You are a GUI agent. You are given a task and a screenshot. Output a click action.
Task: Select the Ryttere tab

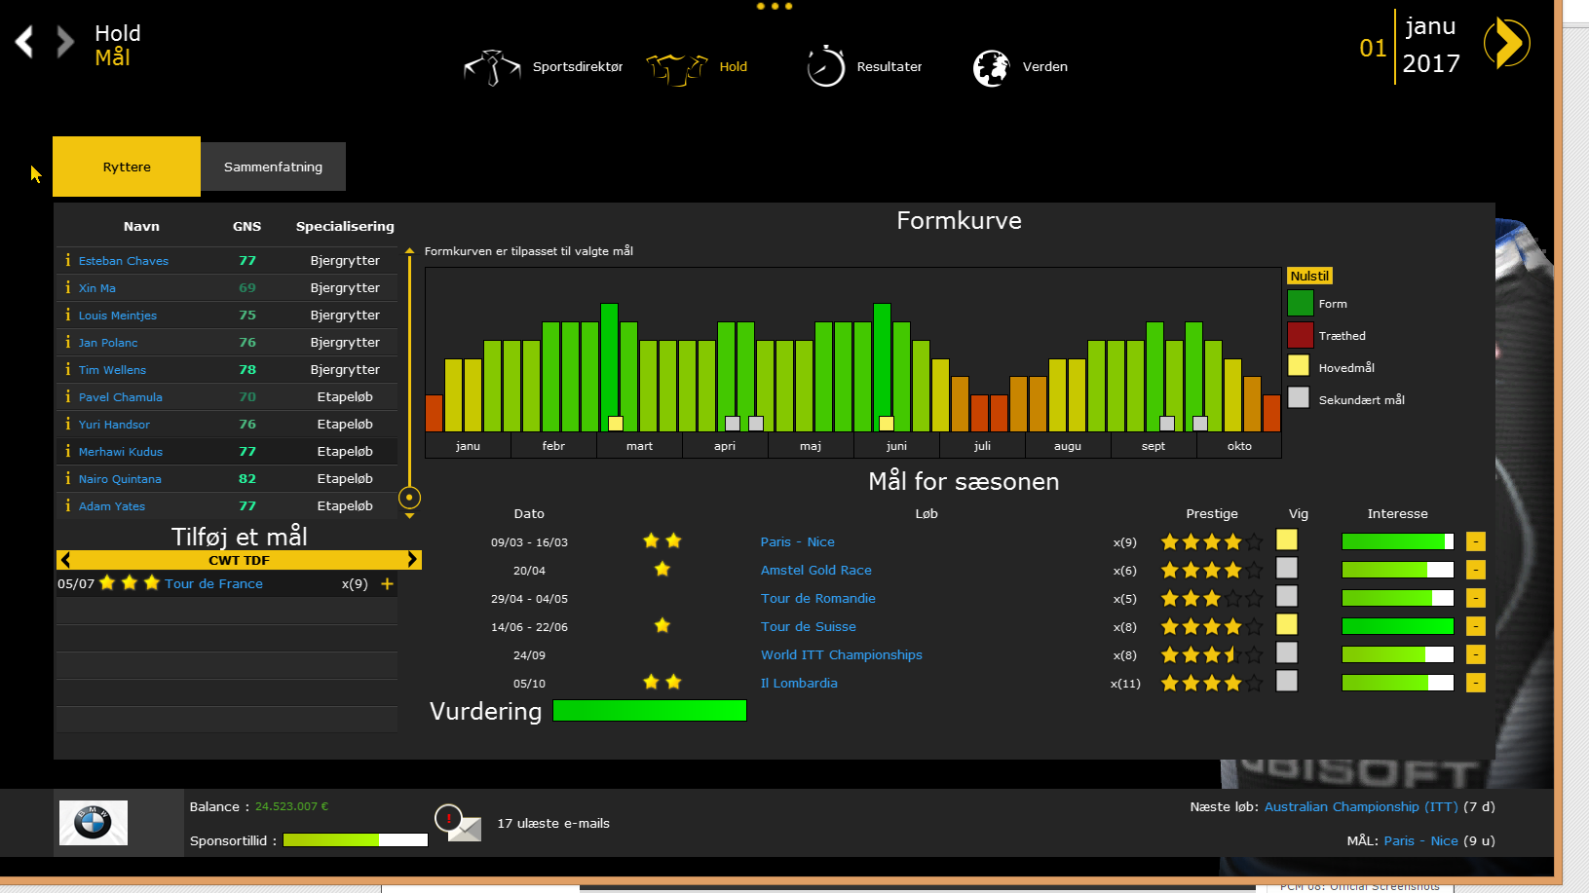[127, 167]
